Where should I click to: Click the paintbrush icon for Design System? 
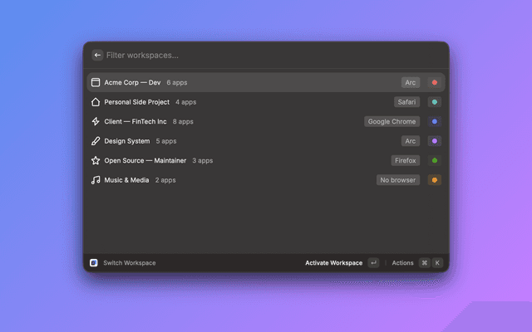[x=96, y=141]
